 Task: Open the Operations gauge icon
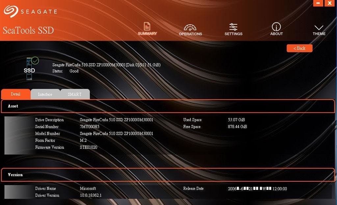190,30
